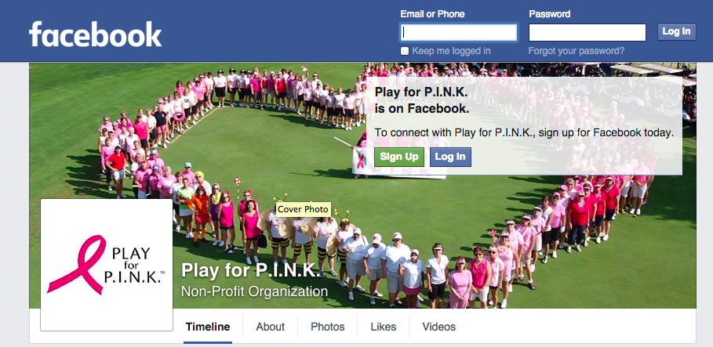Go to the Likes tab
The width and height of the screenshot is (713, 347).
click(383, 327)
